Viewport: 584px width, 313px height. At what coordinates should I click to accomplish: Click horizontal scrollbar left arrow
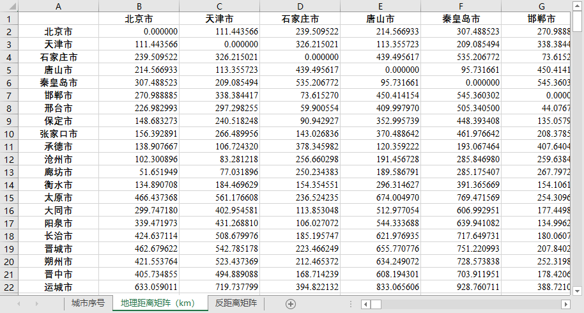click(365, 305)
